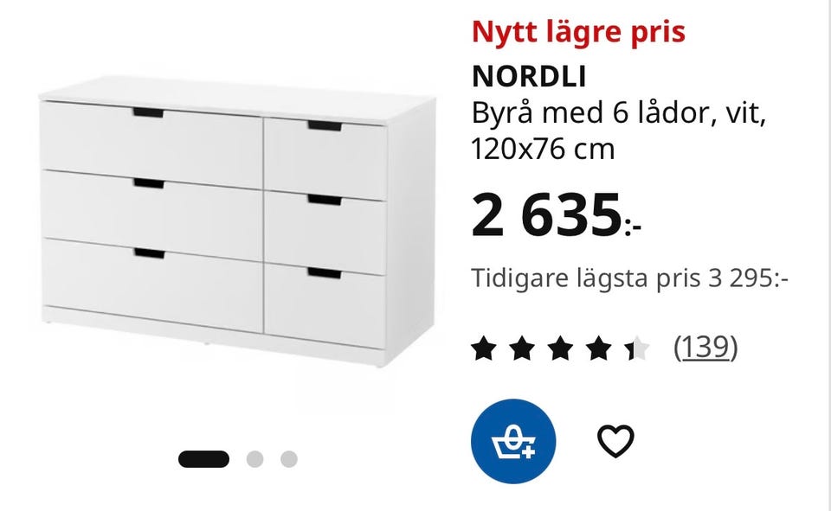Screen dimensions: 831x511
Task: Click the top-left wide drawer handle in image
Action: tap(148, 112)
